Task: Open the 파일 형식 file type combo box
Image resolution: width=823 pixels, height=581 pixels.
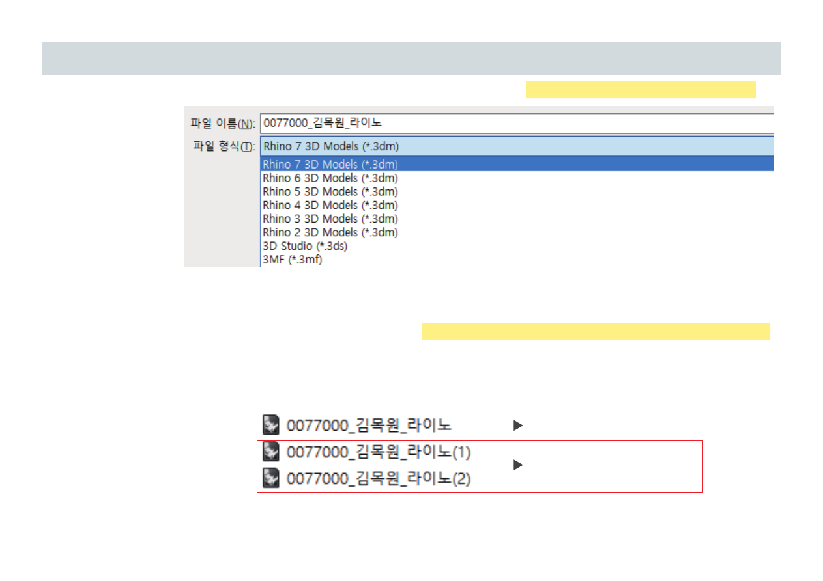Action: (x=516, y=146)
